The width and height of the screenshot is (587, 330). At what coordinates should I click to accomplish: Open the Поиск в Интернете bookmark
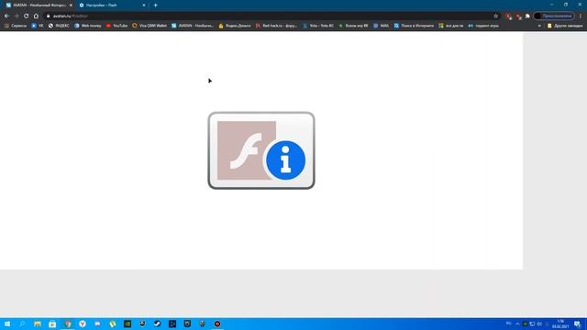click(414, 26)
